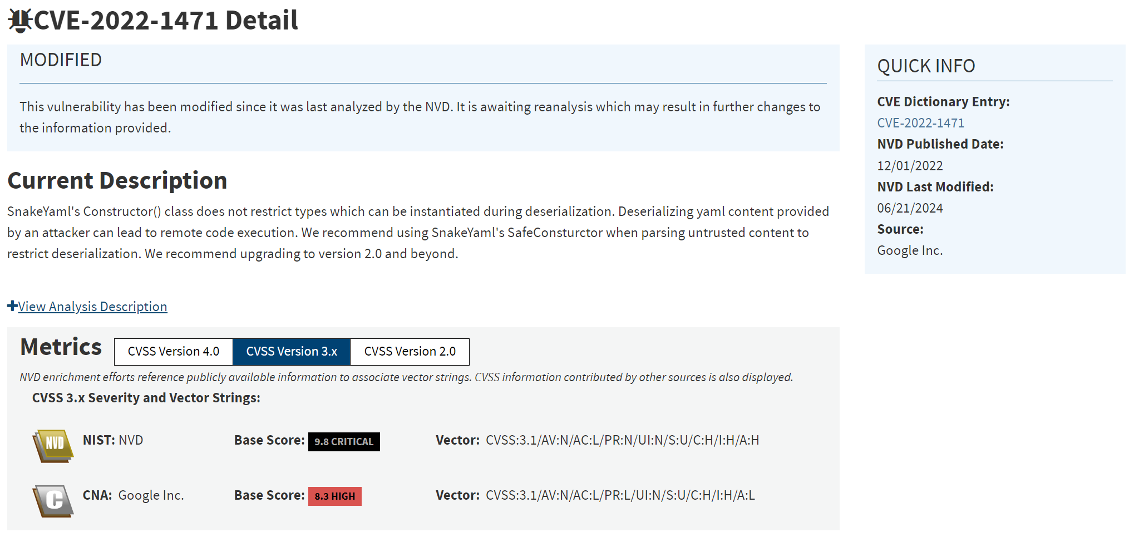This screenshot has height=537, width=1139.
Task: Select the CVSS Version 3.x tab
Action: 292,352
